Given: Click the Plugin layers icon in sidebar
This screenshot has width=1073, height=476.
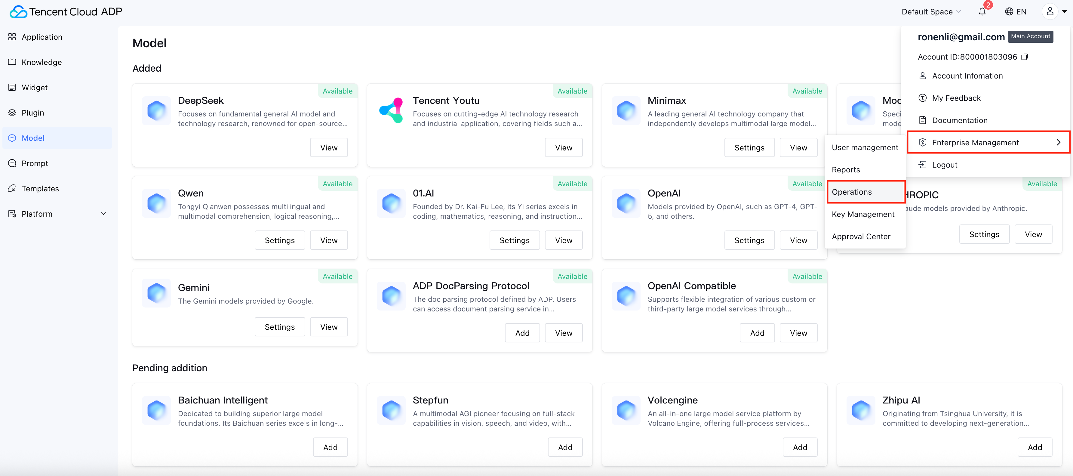Looking at the screenshot, I should (x=12, y=113).
